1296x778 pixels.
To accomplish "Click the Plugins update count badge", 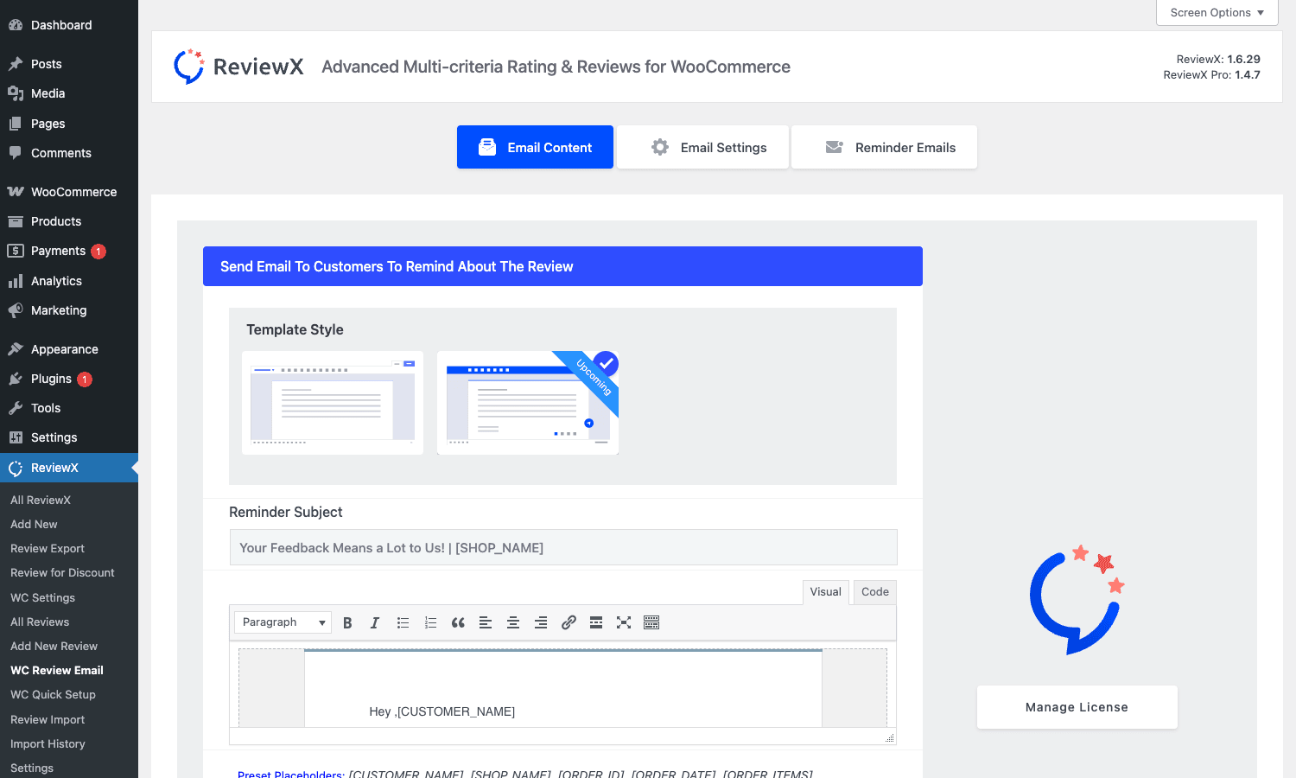I will click(x=85, y=379).
